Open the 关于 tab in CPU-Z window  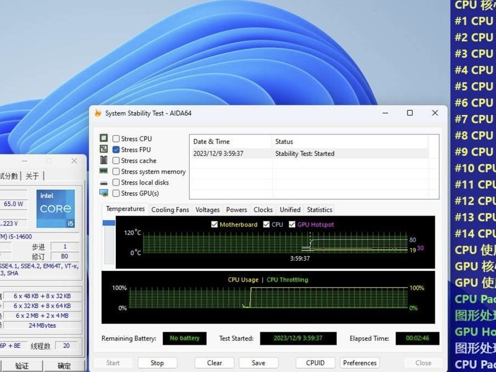[x=32, y=176]
